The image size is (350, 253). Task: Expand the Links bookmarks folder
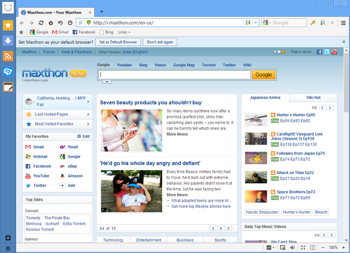pyautogui.click(x=124, y=32)
